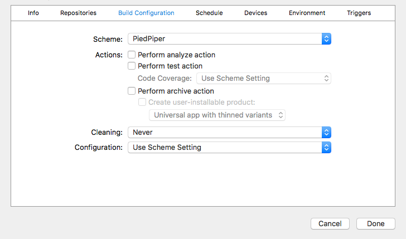The width and height of the screenshot is (406, 239).
Task: Switch to the Environment tab
Action: pyautogui.click(x=307, y=13)
